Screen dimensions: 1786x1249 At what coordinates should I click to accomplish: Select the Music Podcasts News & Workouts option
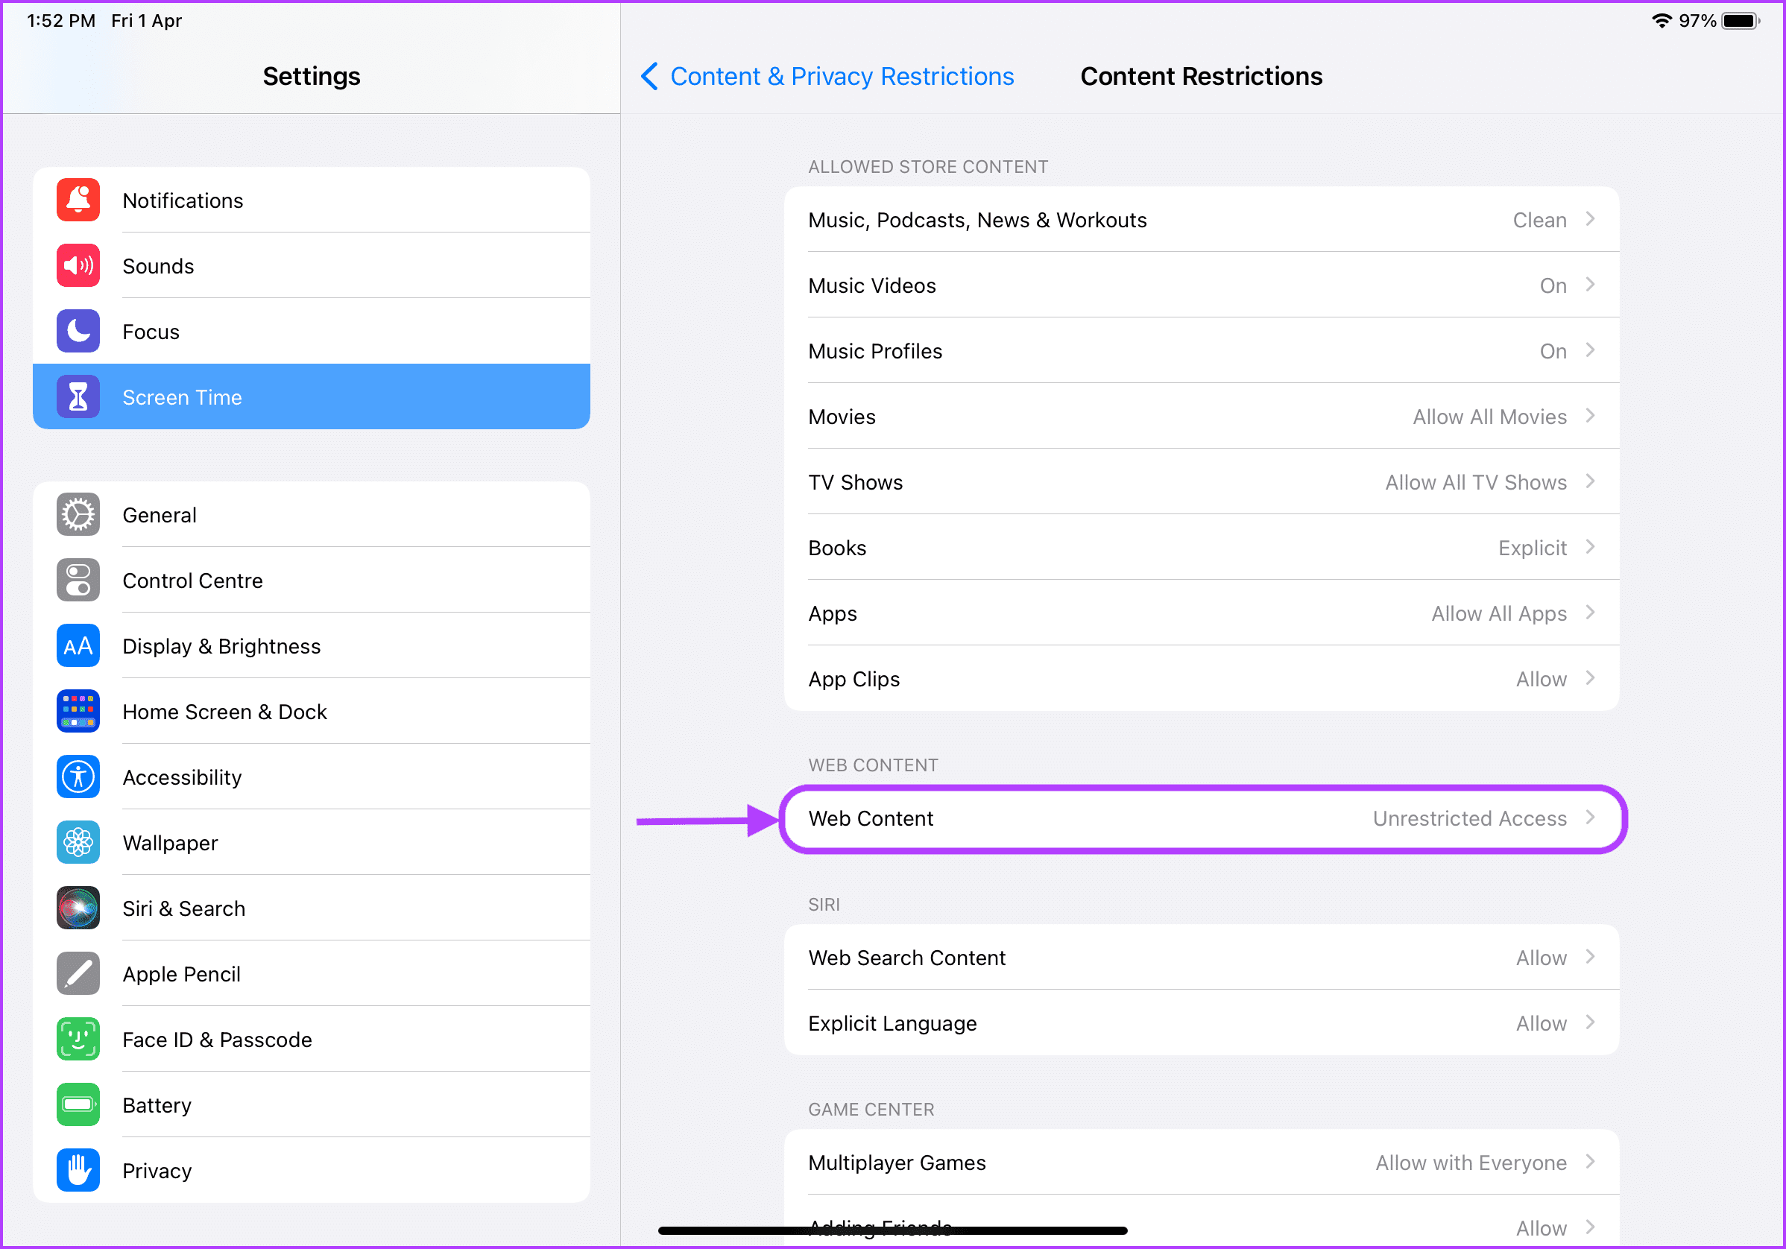(x=1201, y=220)
